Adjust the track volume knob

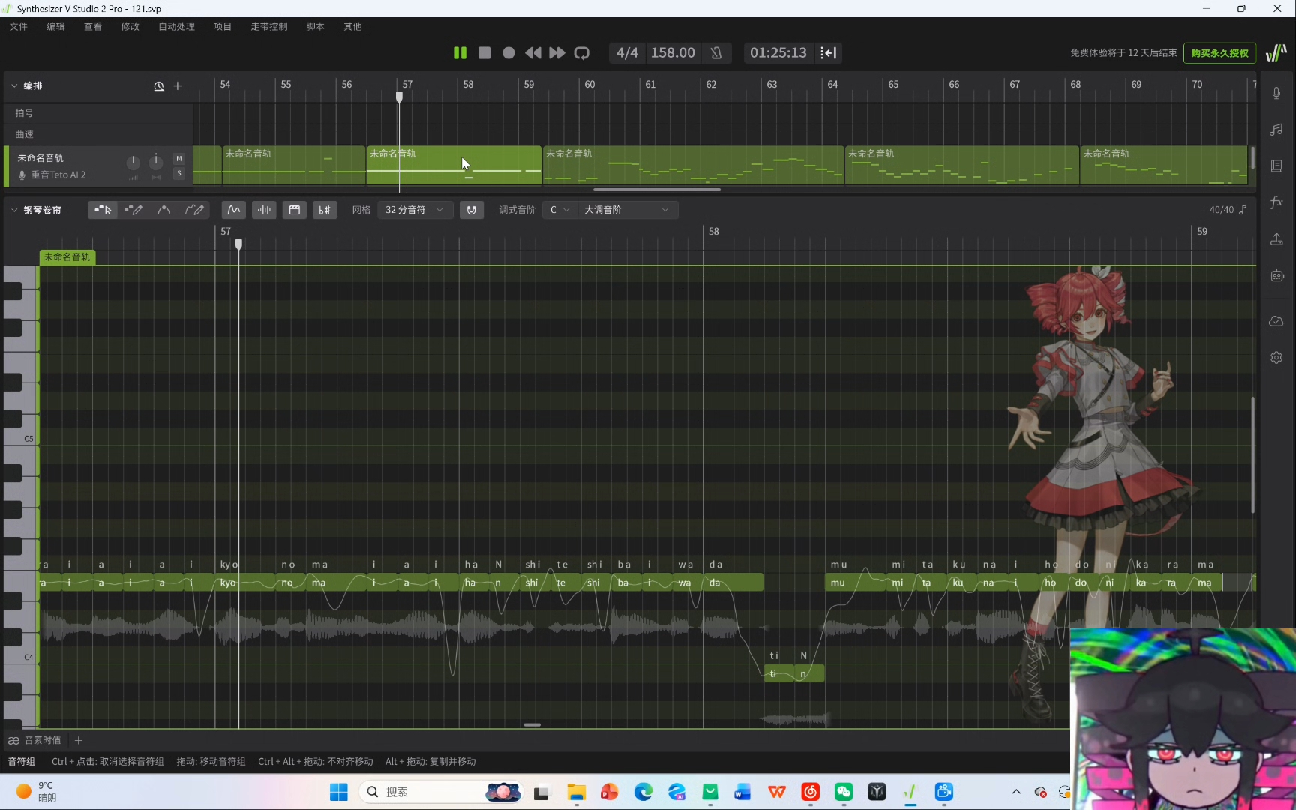tap(133, 162)
